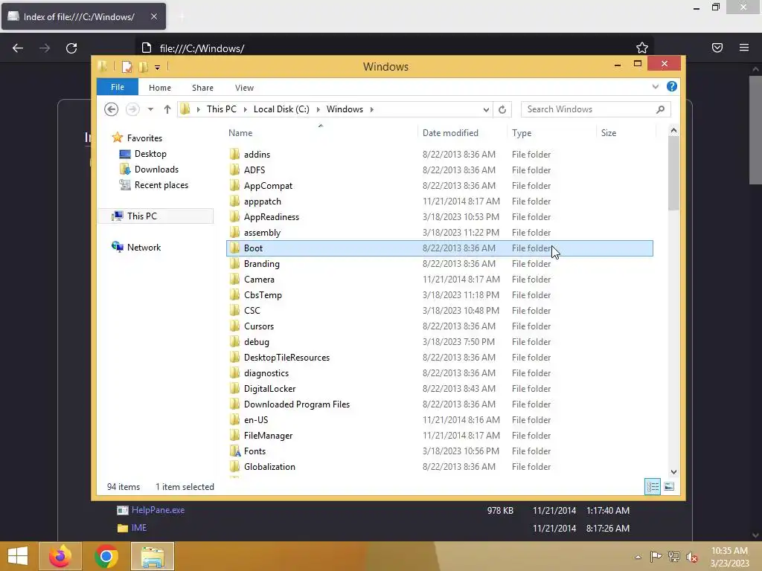The width and height of the screenshot is (762, 571).
Task: Reload page in Firefox browser
Action: [71, 48]
